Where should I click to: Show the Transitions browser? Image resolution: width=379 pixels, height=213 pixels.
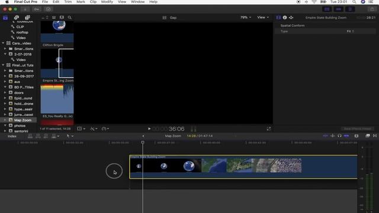(375, 135)
